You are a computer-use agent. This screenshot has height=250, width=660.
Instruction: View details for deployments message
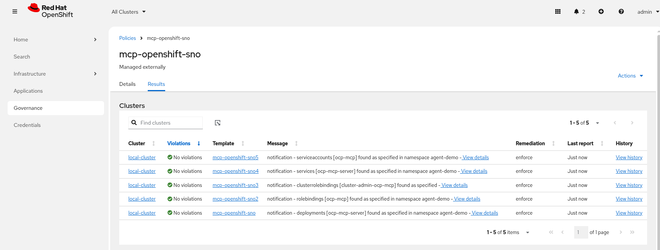[x=485, y=213]
